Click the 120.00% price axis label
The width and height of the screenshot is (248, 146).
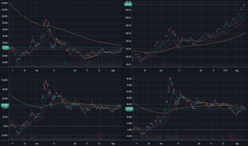[x=4, y=10]
